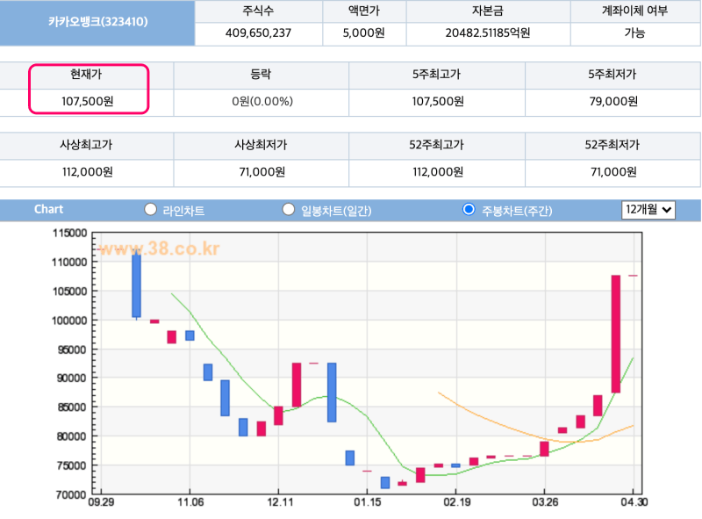This screenshot has width=702, height=519.
Task: Click the 사상최저가 value 71,000원
Action: click(261, 172)
